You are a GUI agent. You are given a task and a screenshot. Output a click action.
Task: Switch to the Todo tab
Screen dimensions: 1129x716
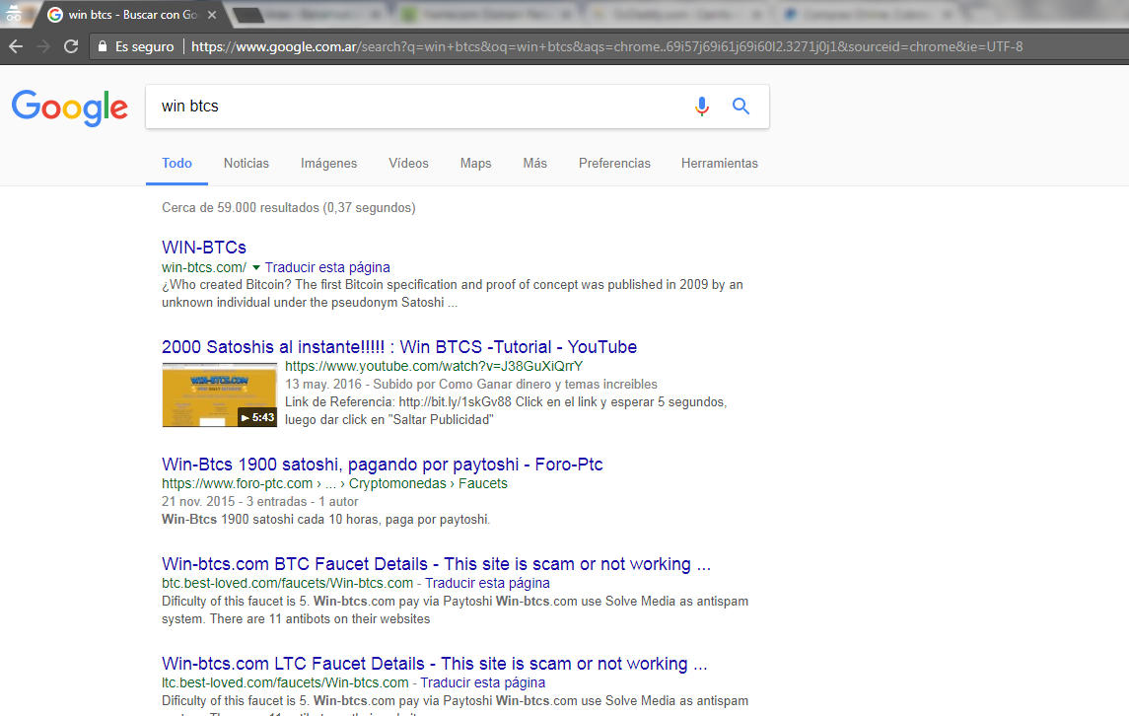(x=176, y=164)
